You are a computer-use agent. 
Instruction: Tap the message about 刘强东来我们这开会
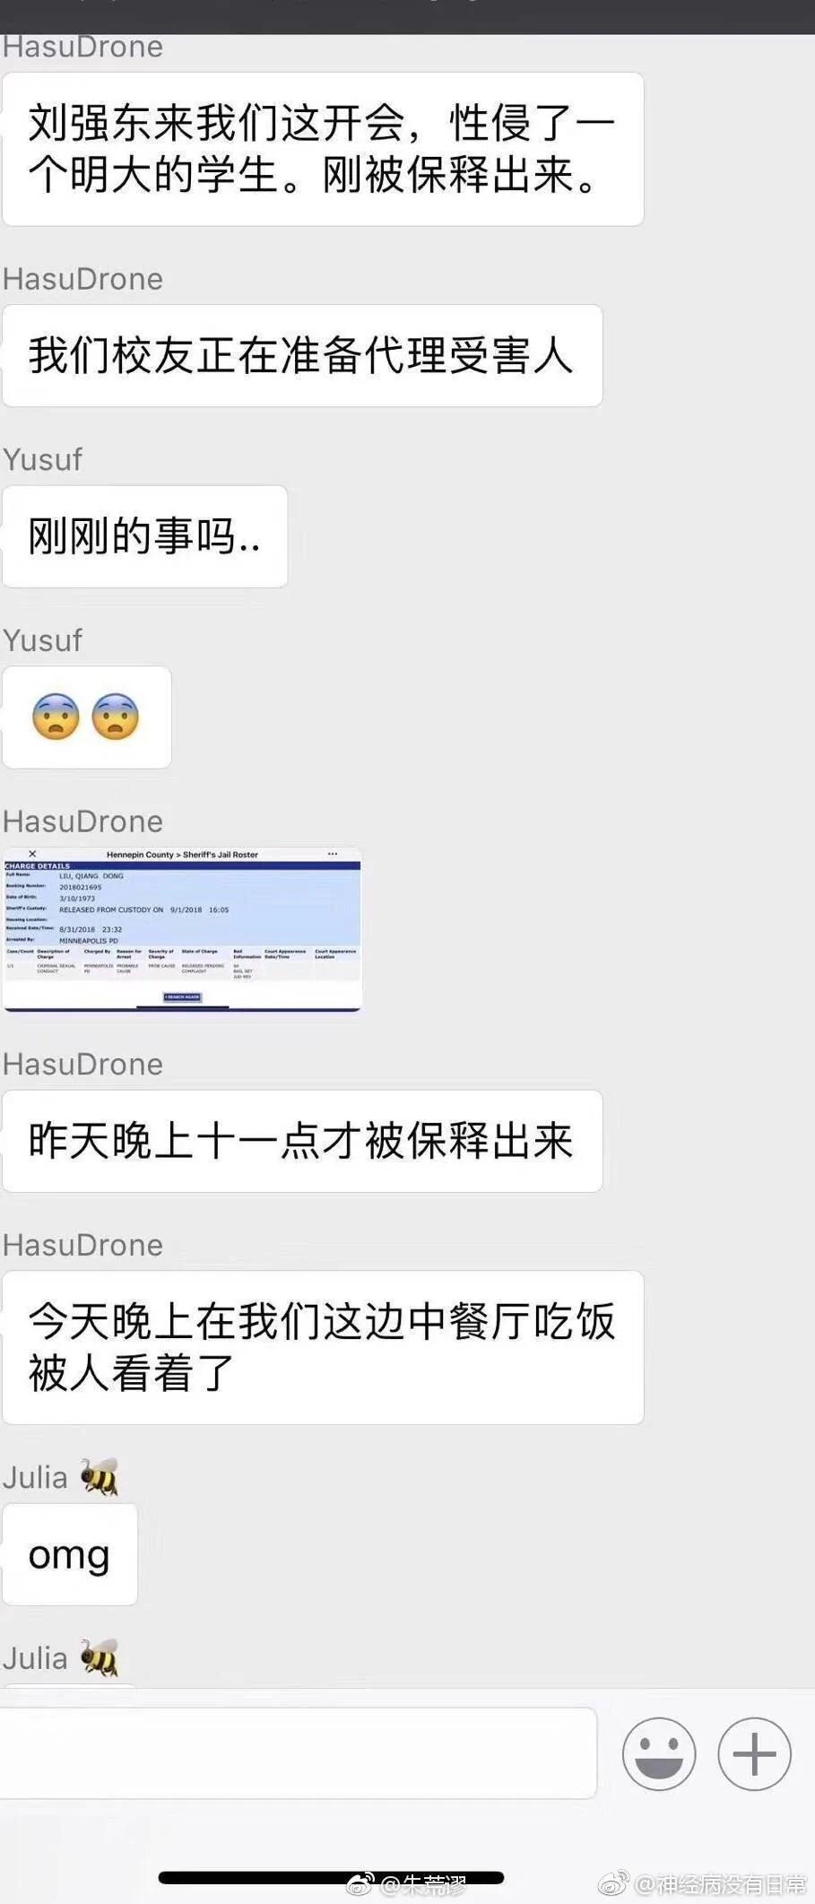323,149
